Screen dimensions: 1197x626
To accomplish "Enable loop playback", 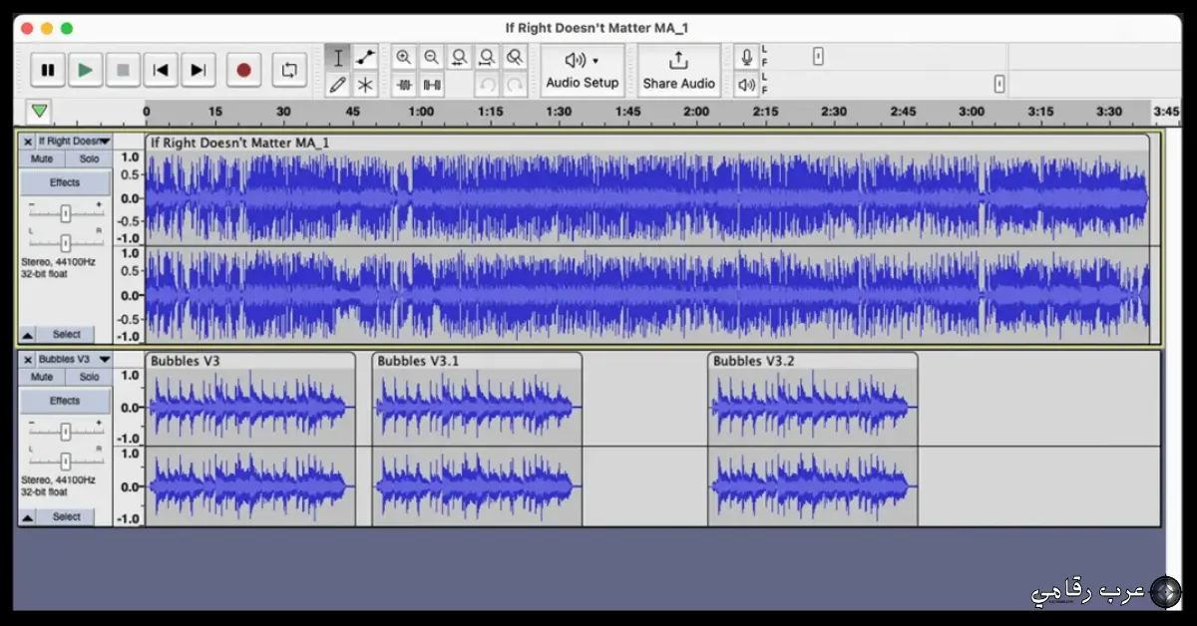I will tap(289, 70).
